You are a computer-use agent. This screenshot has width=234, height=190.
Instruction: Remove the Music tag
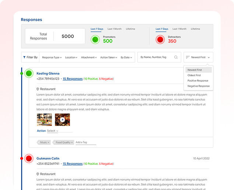tap(48, 142)
